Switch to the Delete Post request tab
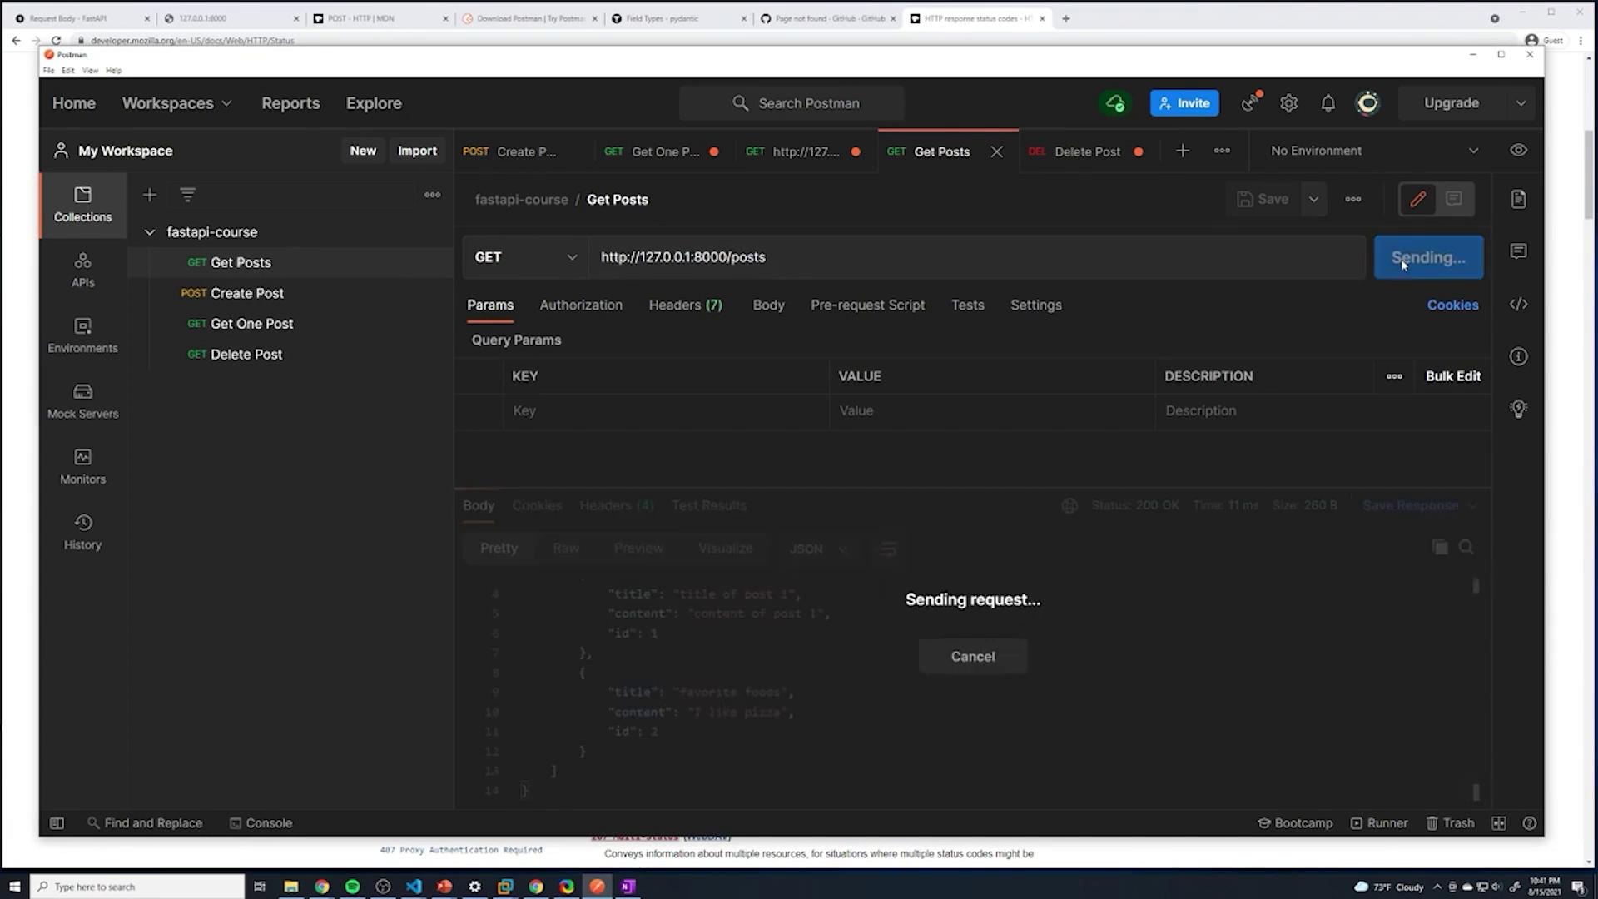Screen dimensions: 1598x899 pos(1086,151)
